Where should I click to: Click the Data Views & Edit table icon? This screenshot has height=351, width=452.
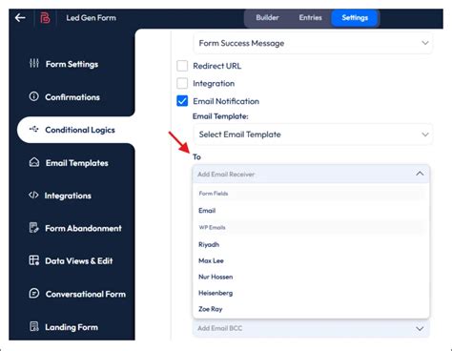click(x=34, y=260)
